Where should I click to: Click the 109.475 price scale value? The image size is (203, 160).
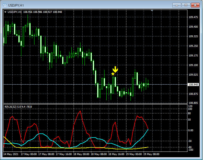pos(193,17)
